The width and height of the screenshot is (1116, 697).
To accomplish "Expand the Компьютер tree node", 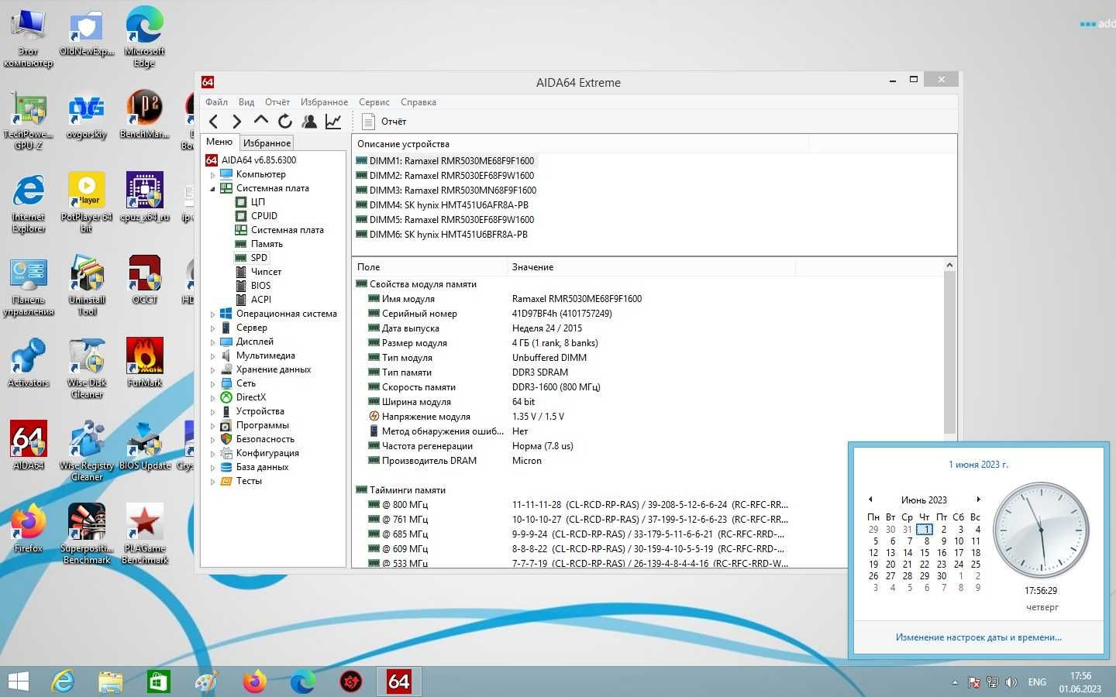I will tap(213, 174).
